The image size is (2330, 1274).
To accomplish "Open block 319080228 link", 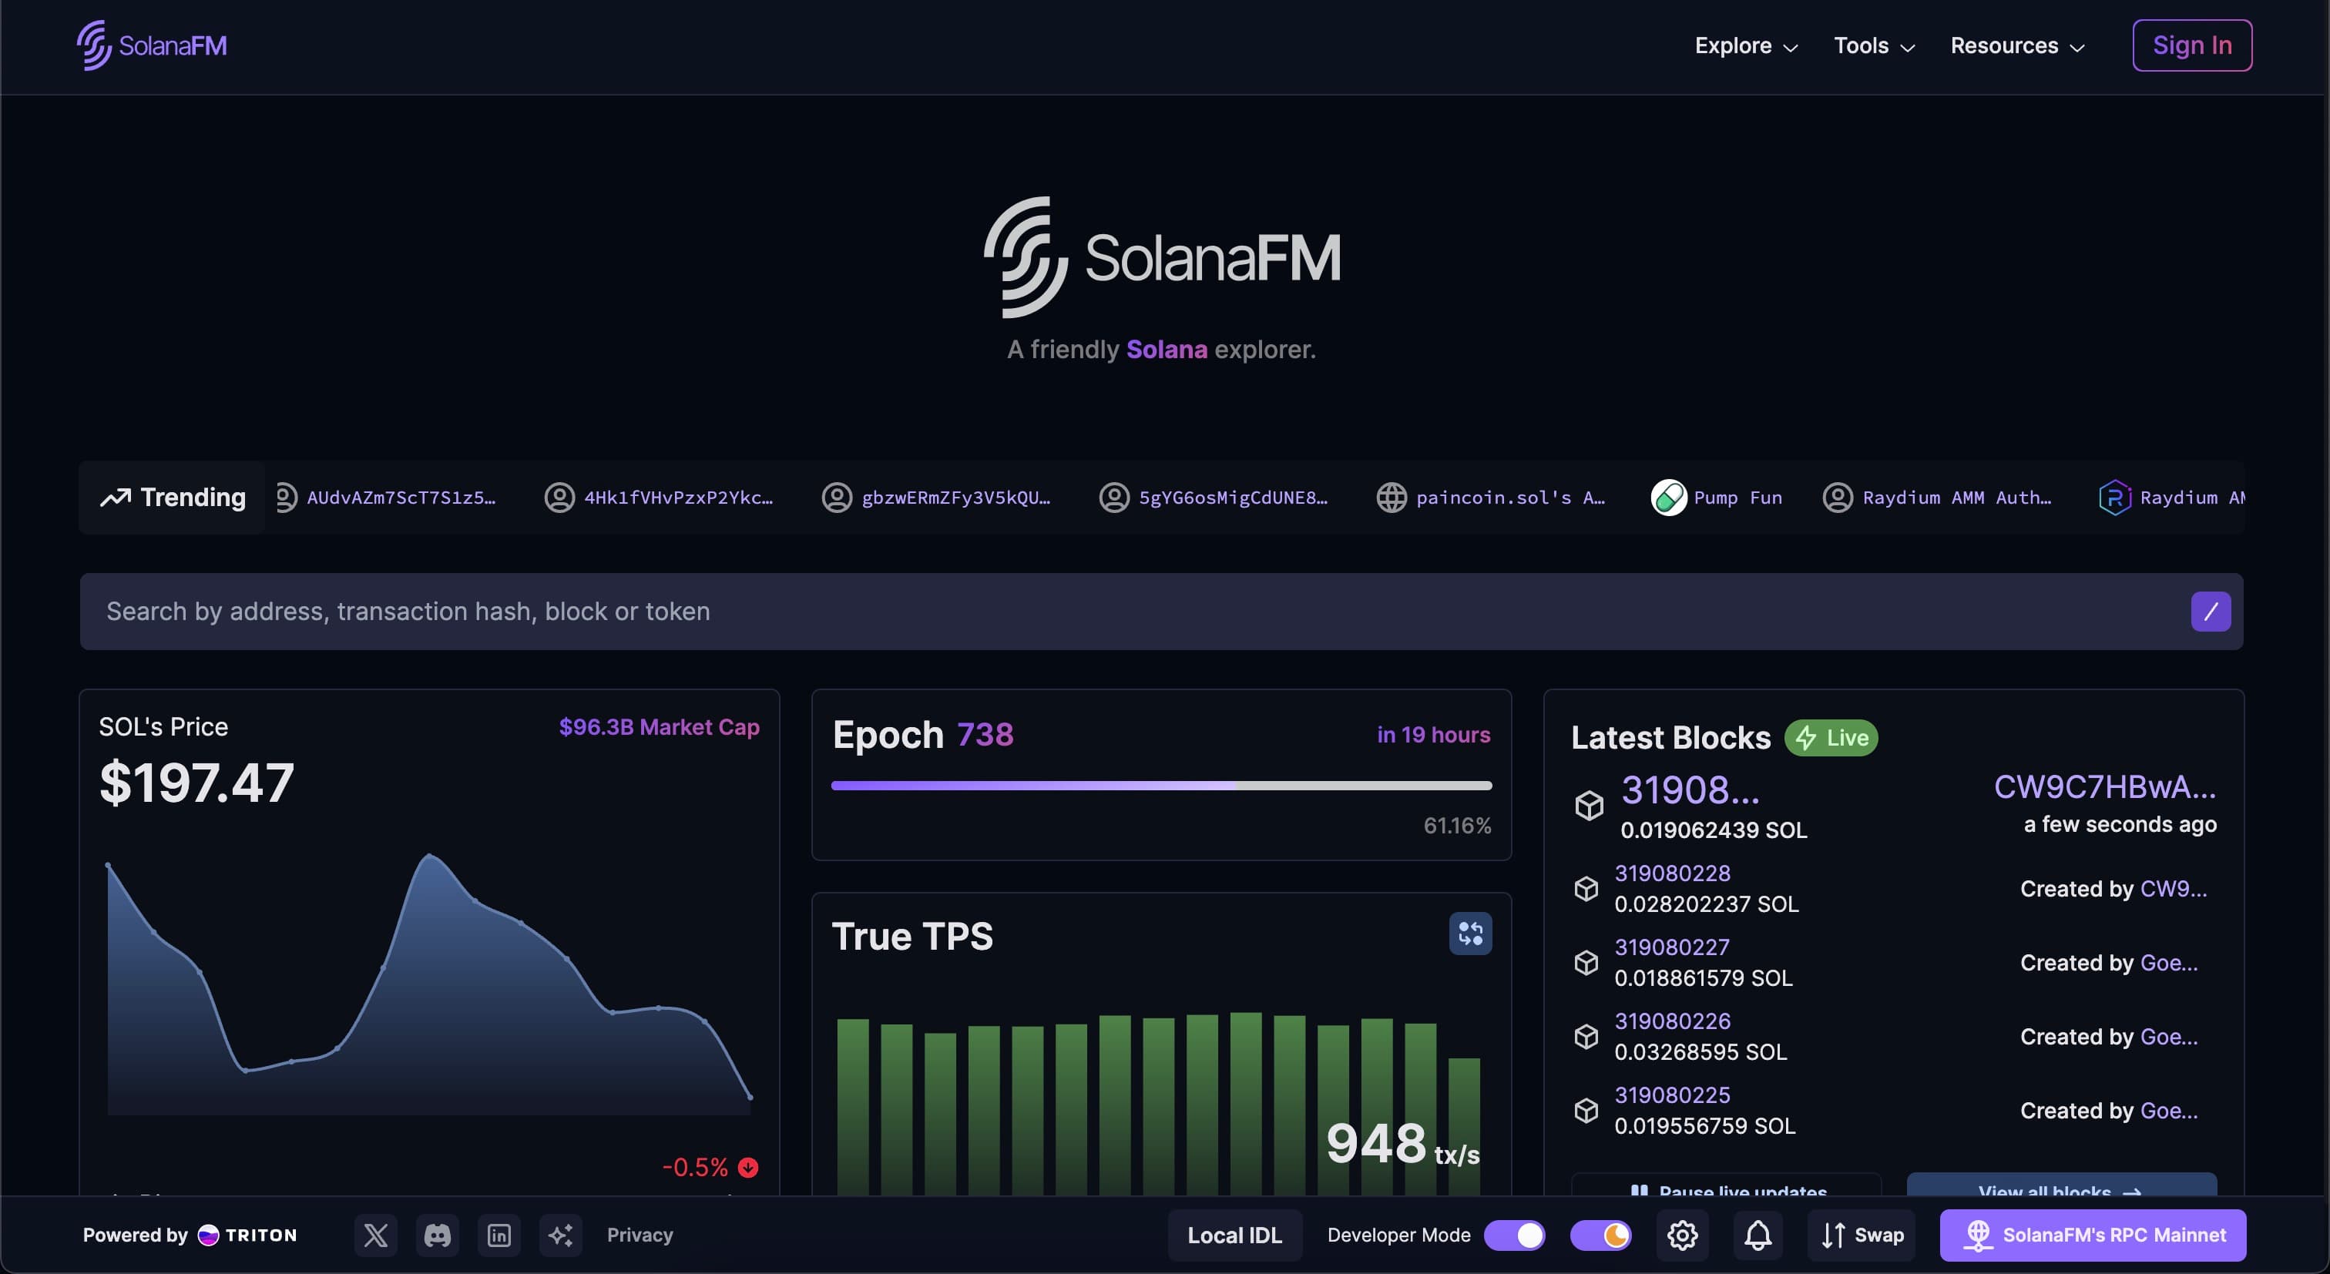I will 1673,873.
